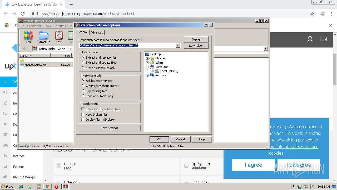Select Extract and replace files option
The height and width of the screenshot is (190, 337).
(x=83, y=57)
